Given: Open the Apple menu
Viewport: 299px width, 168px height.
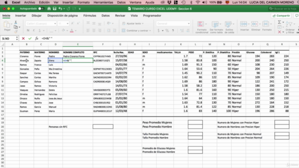Looking at the screenshot, I should click(6, 2).
